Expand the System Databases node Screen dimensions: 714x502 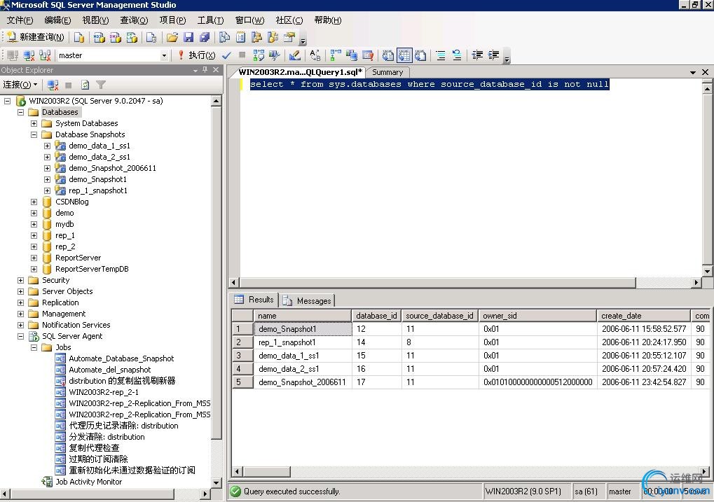coord(34,123)
